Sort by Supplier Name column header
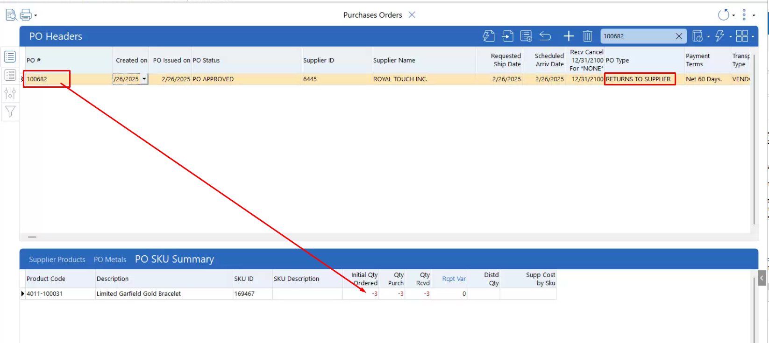 pyautogui.click(x=424, y=60)
